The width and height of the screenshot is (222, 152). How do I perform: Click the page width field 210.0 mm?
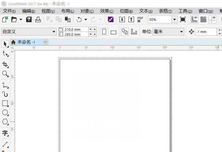(76, 29)
